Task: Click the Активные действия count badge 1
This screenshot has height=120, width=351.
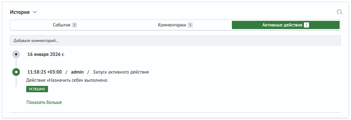Action: tap(306, 25)
